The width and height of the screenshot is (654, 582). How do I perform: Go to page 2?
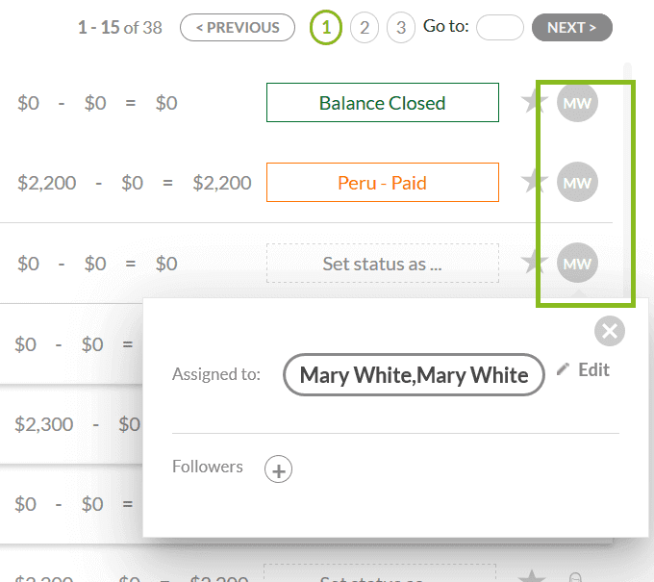click(x=364, y=28)
